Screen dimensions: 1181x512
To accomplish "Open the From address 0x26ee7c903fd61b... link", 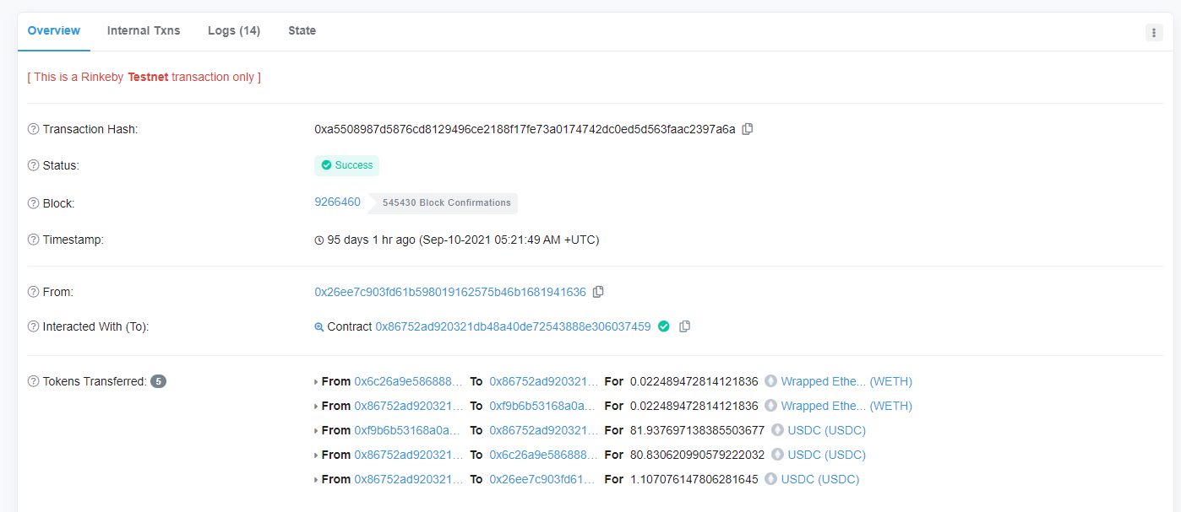I will (x=449, y=292).
